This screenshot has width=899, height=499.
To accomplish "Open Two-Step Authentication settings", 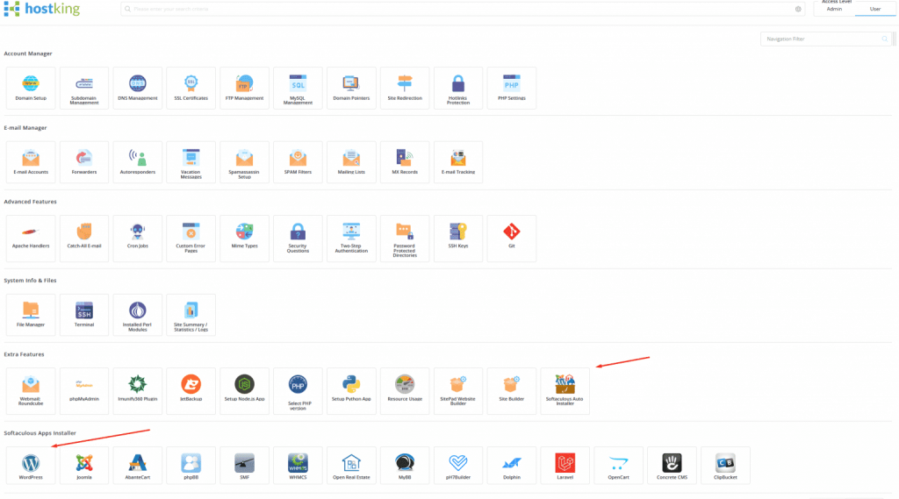I will (x=351, y=236).
